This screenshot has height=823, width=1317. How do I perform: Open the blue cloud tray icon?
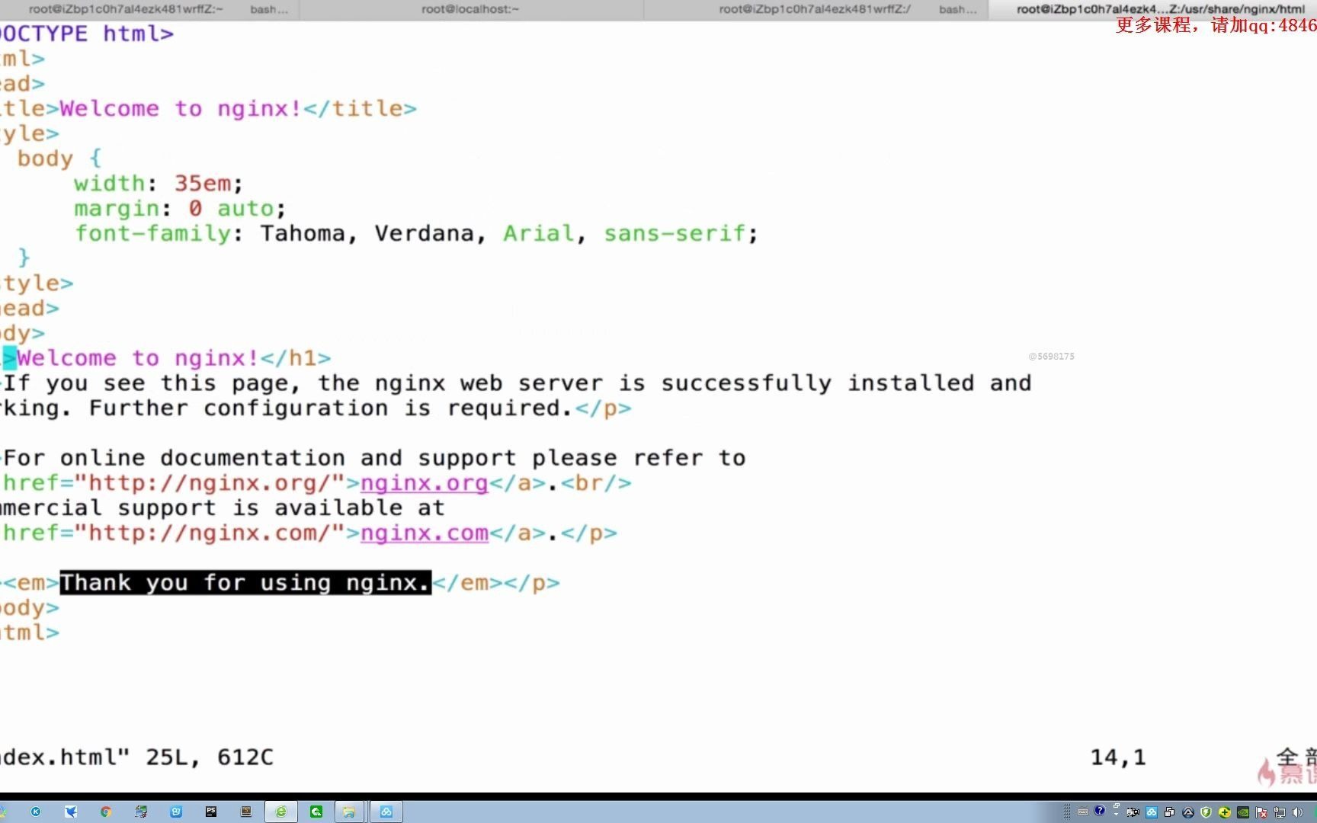[1152, 812]
